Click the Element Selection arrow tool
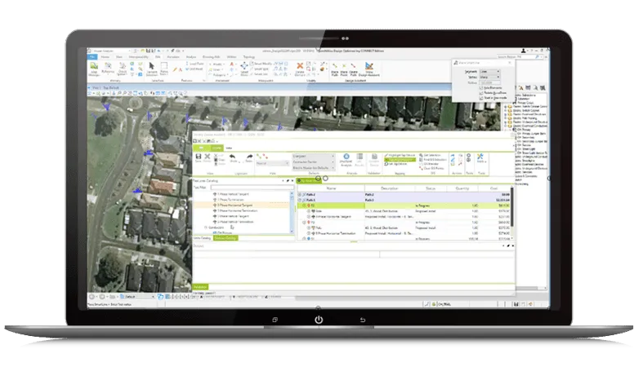Image resolution: width=639 pixels, height=376 pixels. [x=150, y=65]
